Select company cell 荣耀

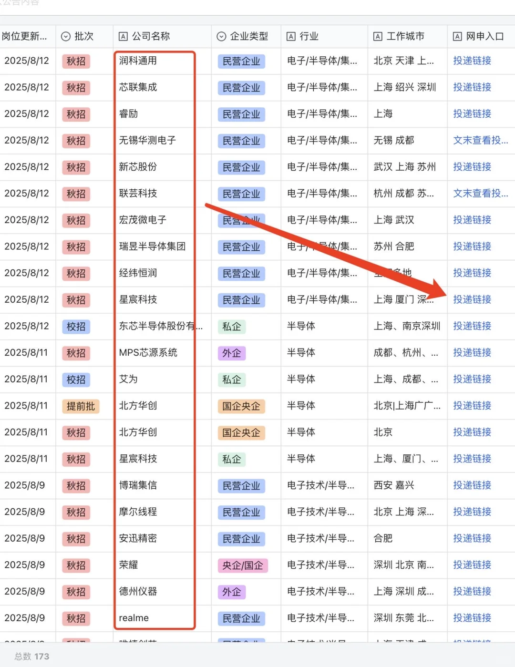pyautogui.click(x=162, y=565)
